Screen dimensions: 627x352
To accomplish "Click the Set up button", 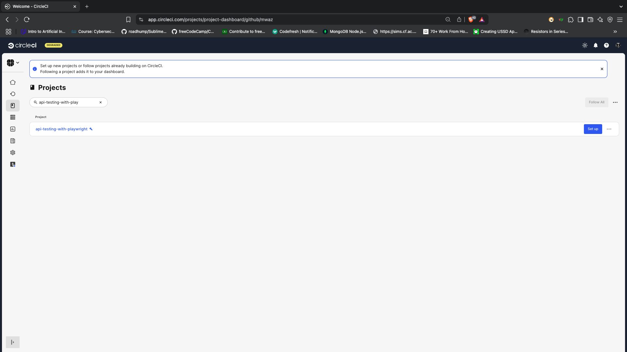I will pyautogui.click(x=593, y=129).
